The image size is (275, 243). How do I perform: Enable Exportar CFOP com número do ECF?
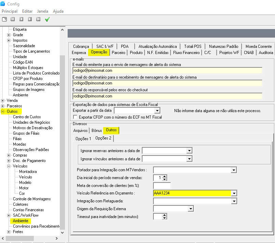coord(75,117)
